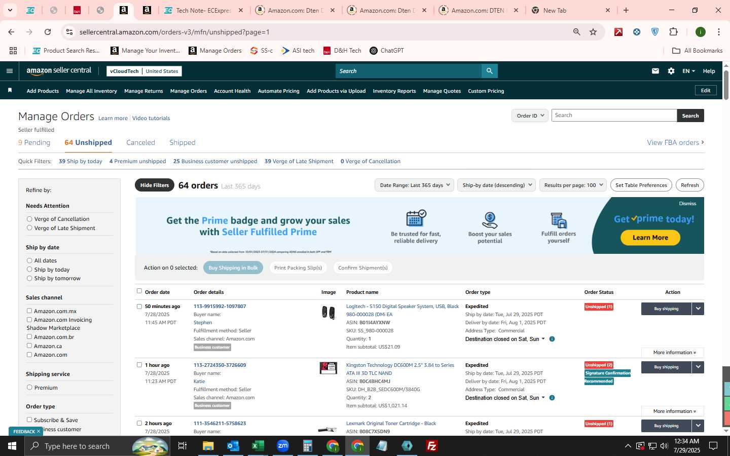730x456 pixels.
Task: Expand Destination closed on Sat, Sun in Kingston row
Action: (x=505, y=398)
